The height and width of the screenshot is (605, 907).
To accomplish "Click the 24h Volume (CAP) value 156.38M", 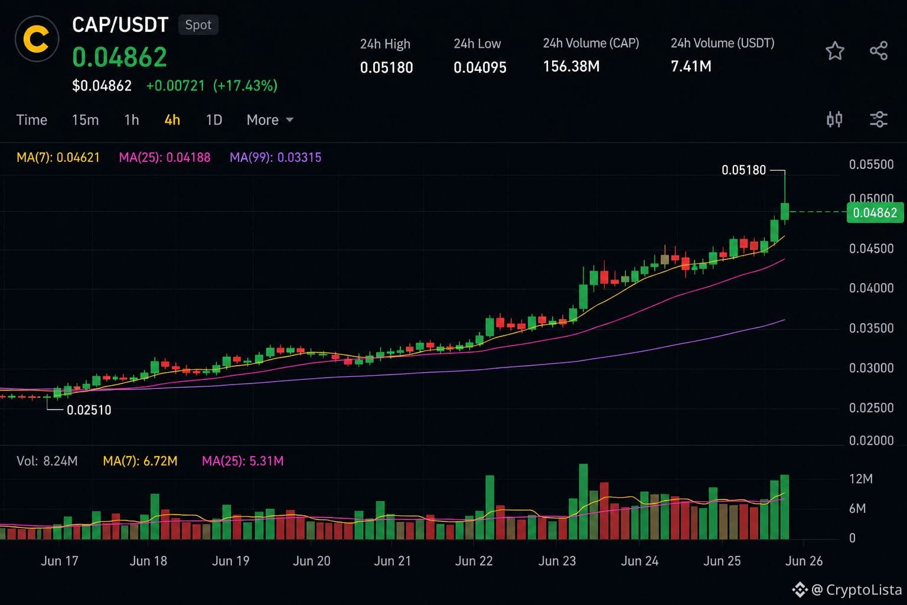I will (x=571, y=66).
